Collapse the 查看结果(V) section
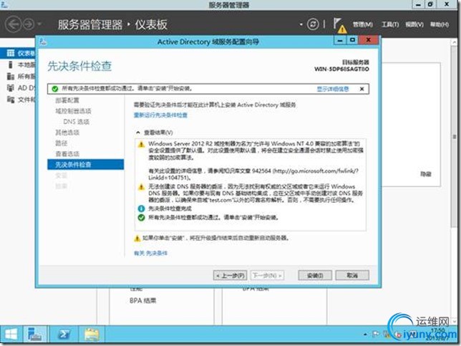This screenshot has height=346, width=461. click(138, 133)
